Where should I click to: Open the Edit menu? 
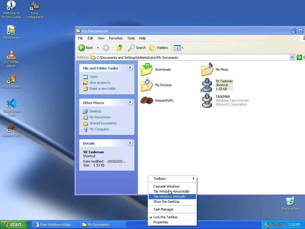(90, 38)
